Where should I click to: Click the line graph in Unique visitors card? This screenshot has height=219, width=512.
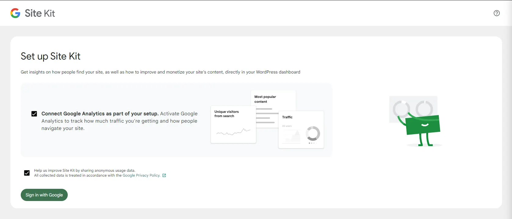(x=233, y=132)
